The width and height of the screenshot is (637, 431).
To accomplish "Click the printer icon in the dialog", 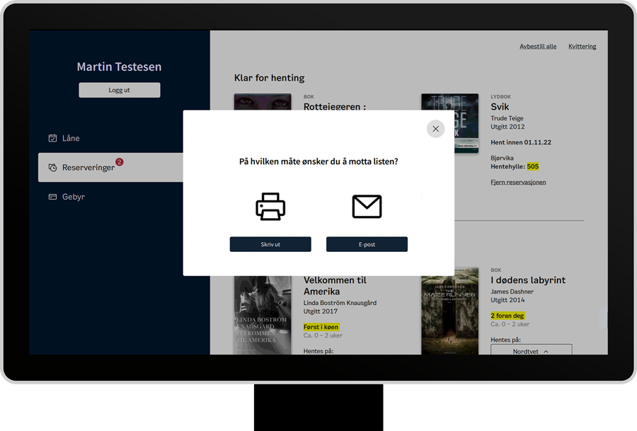I will pos(270,207).
